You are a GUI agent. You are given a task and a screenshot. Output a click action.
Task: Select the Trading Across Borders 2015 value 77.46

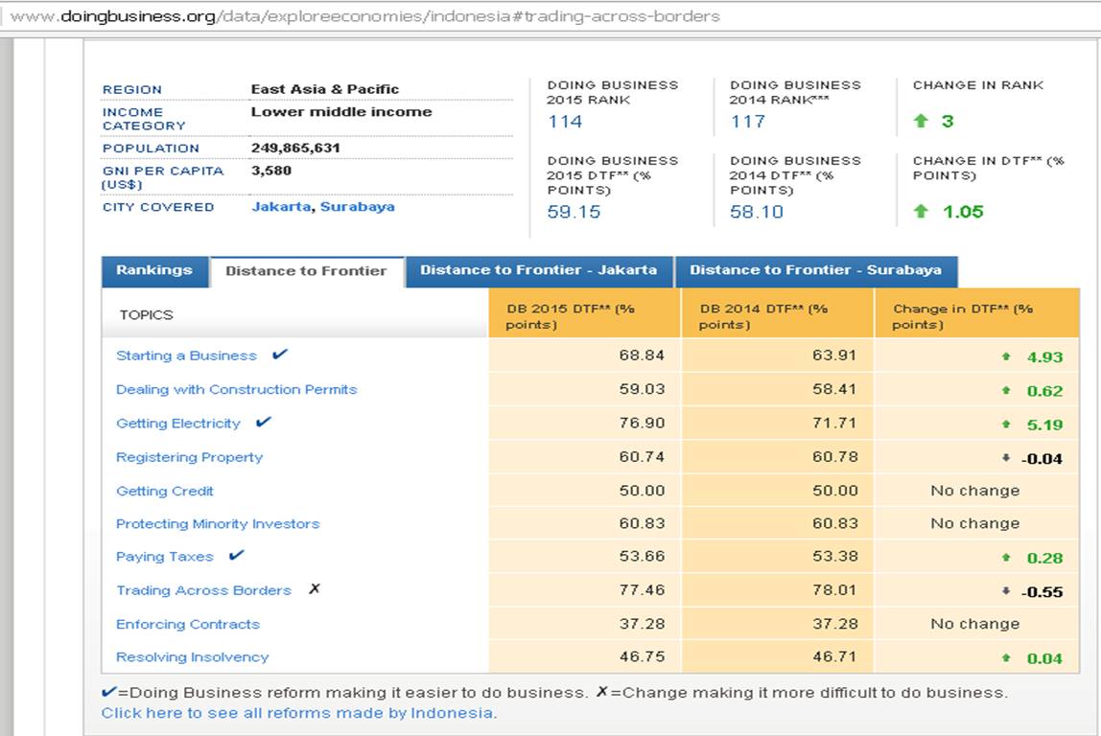tap(642, 590)
